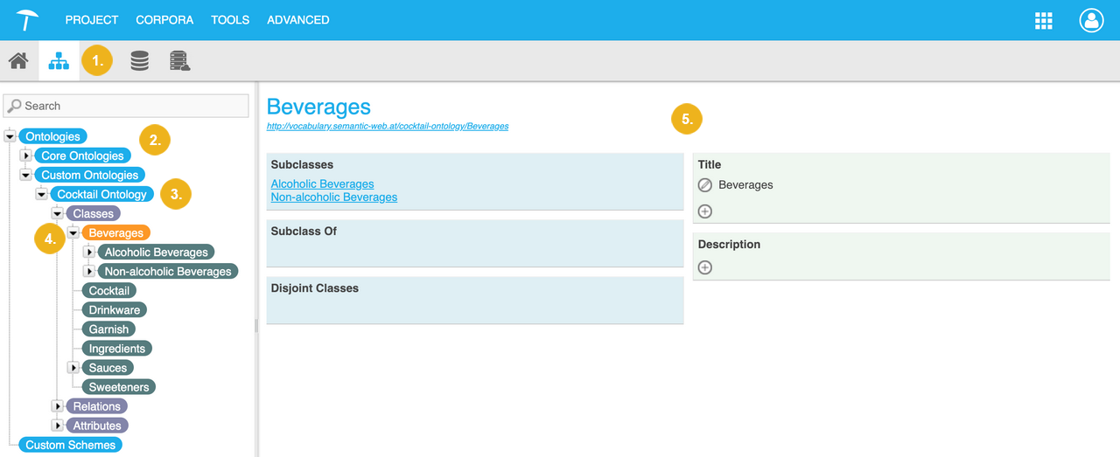1120x457 pixels.
Task: Open the apps grid icon
Action: 1043,21
